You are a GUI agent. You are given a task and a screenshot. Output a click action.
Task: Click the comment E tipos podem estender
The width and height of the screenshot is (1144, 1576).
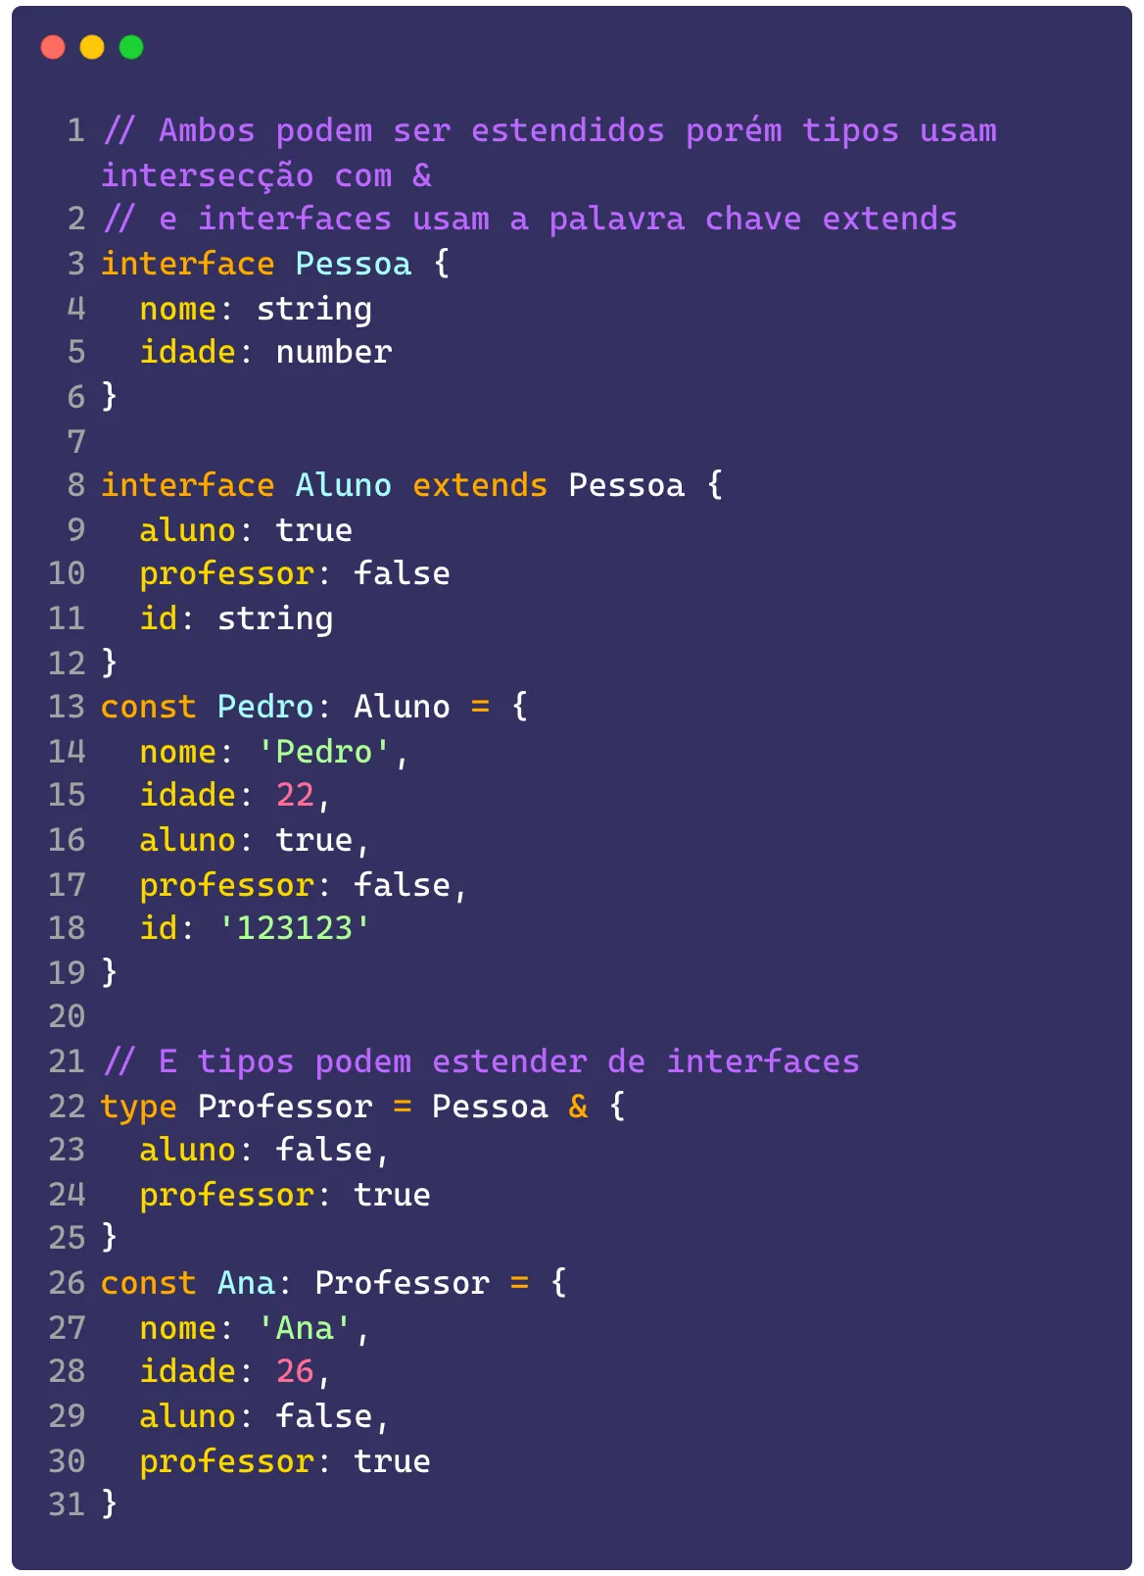click(481, 1061)
